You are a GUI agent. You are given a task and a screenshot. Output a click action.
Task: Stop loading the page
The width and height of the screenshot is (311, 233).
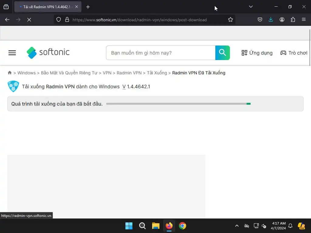tap(29, 20)
